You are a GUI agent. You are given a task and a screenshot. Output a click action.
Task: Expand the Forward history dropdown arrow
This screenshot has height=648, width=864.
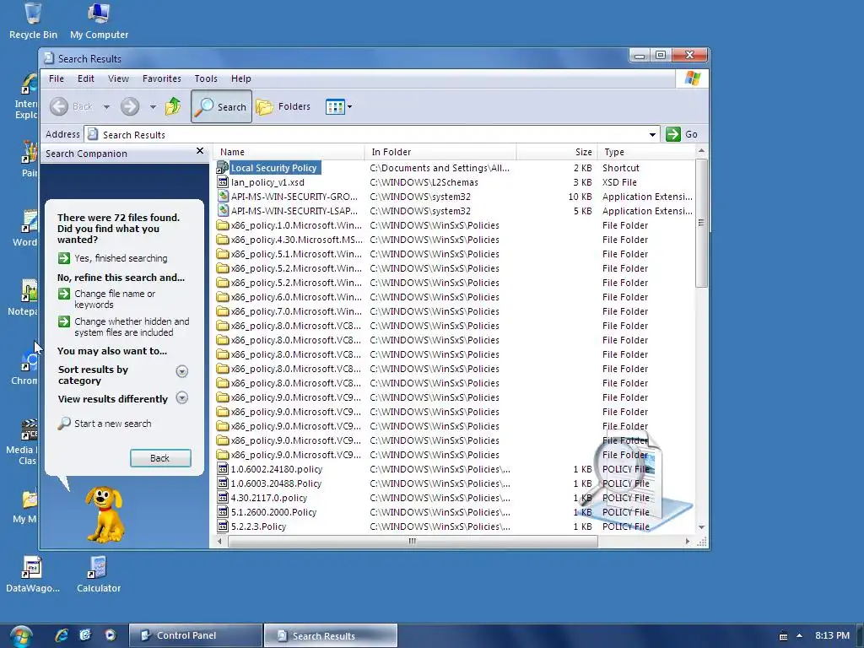point(153,107)
